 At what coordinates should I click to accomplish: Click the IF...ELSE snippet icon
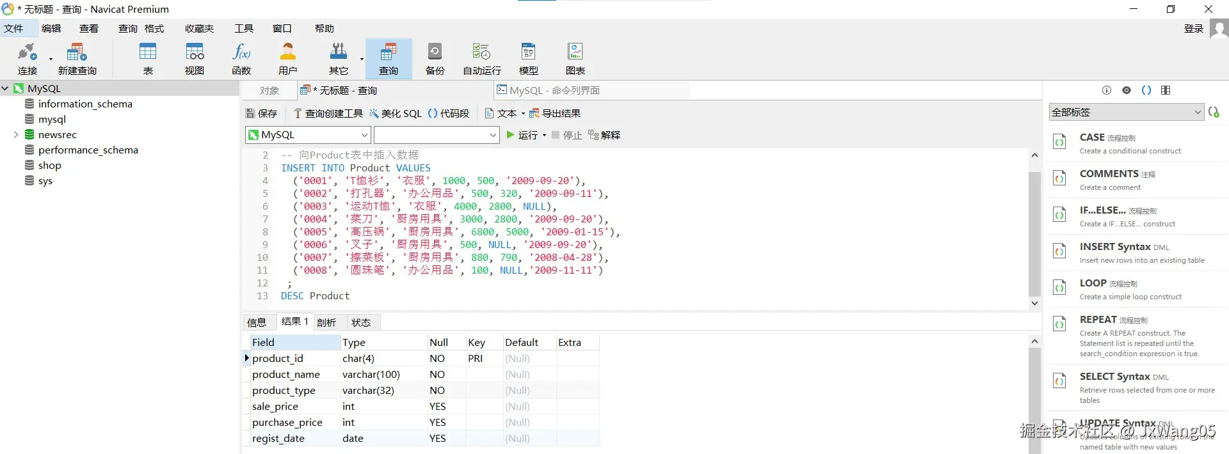pyautogui.click(x=1059, y=215)
